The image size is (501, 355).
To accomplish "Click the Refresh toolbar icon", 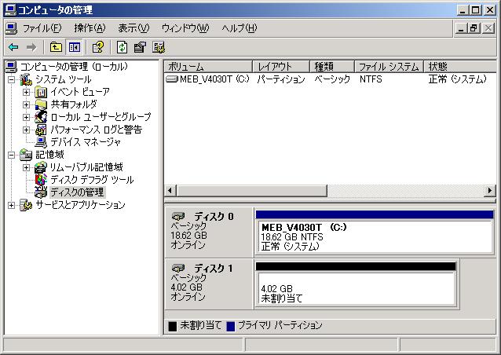I will click(122, 47).
